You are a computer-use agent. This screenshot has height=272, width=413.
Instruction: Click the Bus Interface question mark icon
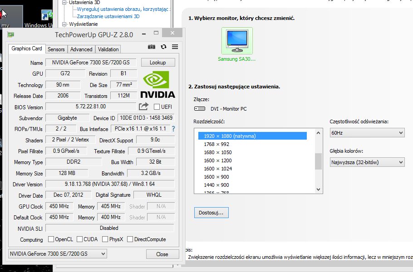click(x=173, y=129)
